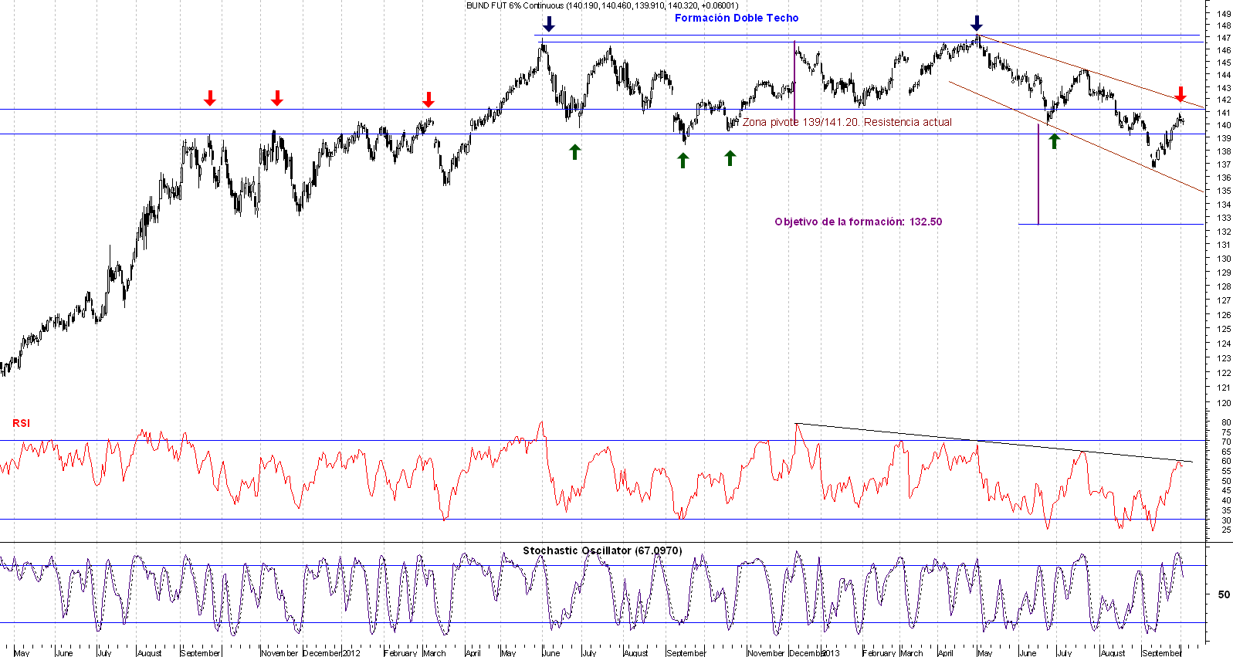Click the Stochastic Oscillator (67.0970) title

(602, 550)
